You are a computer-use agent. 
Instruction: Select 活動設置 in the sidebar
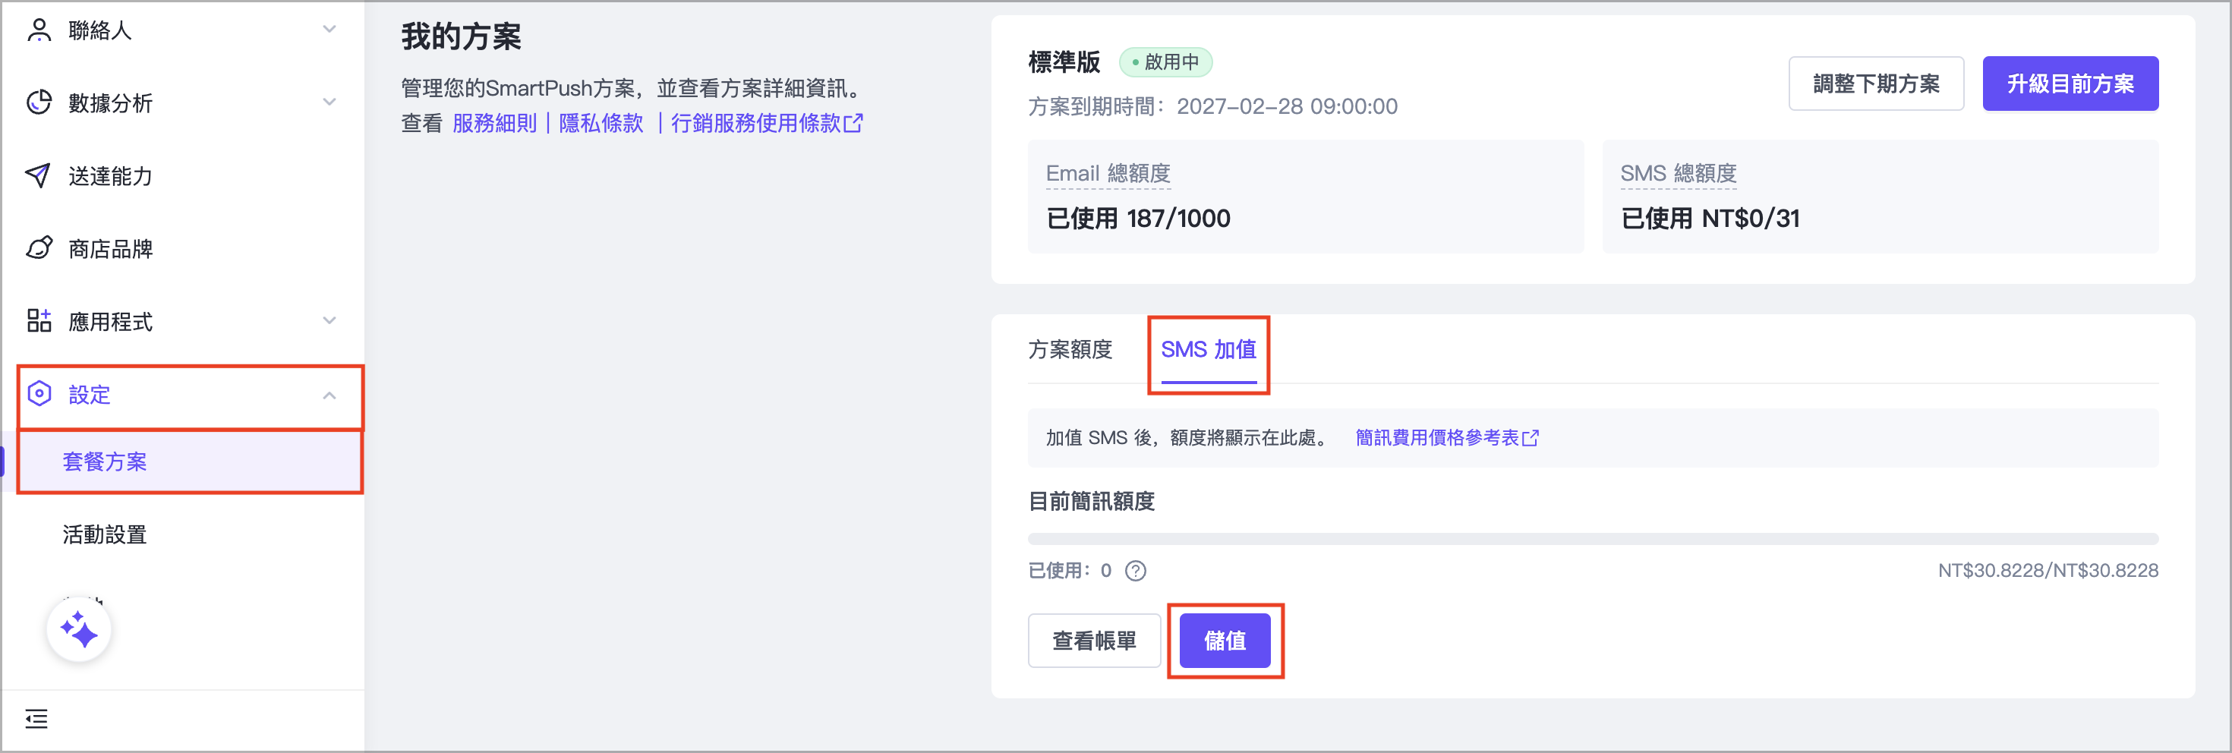(105, 534)
